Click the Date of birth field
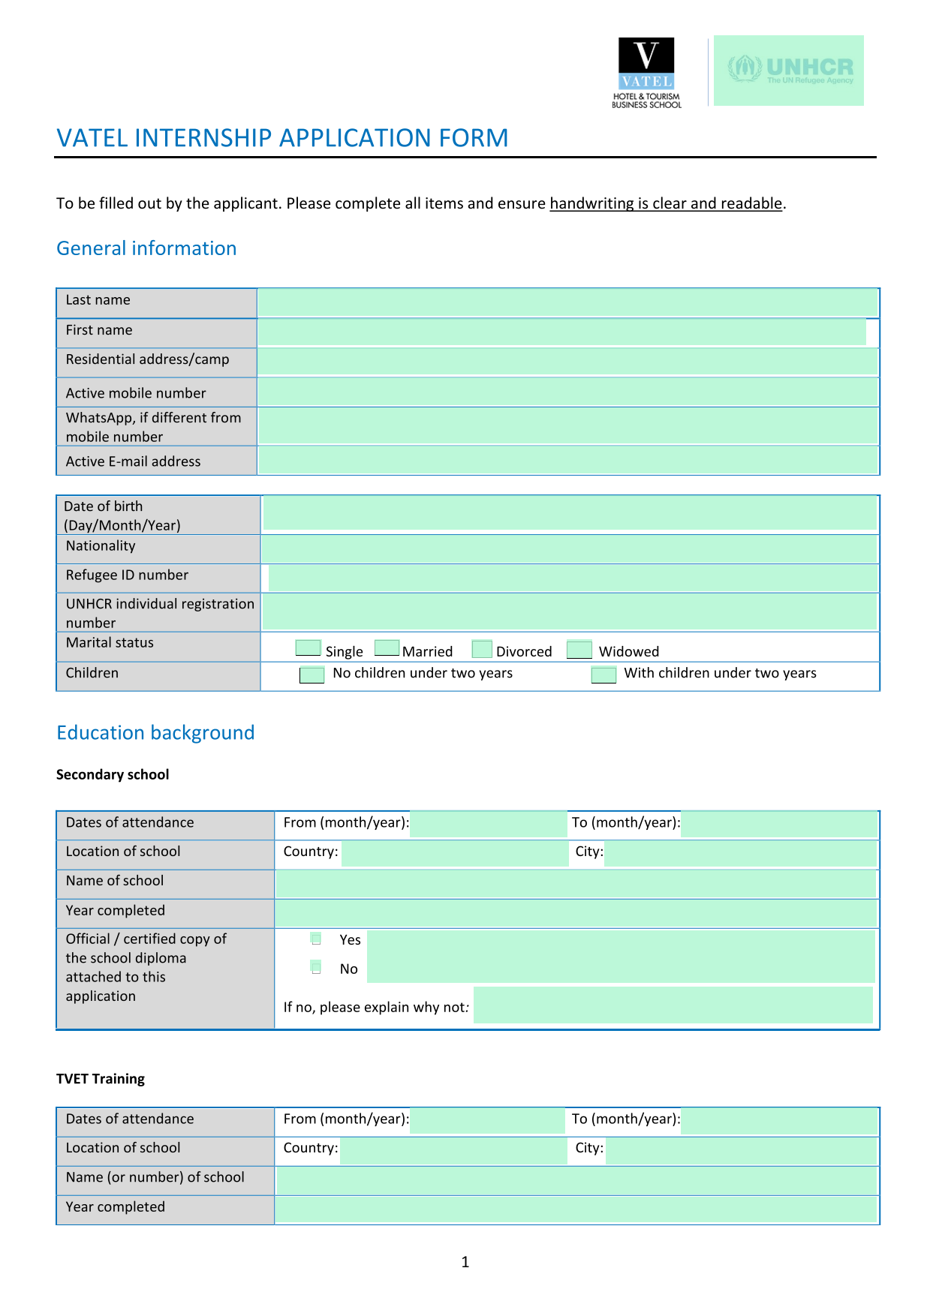The width and height of the screenshot is (930, 1316). (570, 513)
